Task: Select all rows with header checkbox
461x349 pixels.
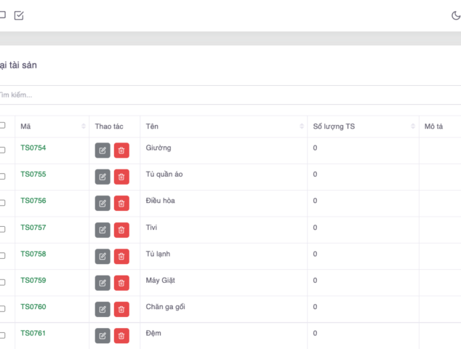Action: 2,126
